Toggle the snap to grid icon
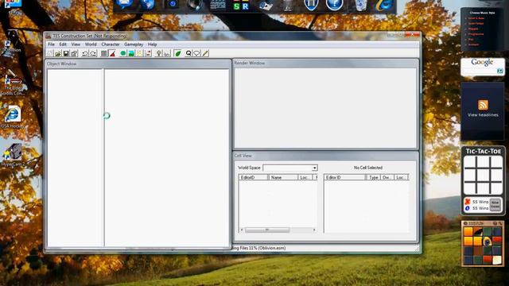 tap(104, 53)
